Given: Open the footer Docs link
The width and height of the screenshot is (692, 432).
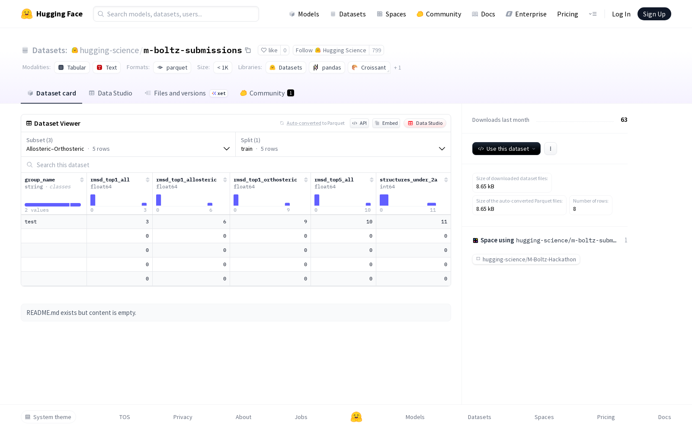Looking at the screenshot, I should click(x=665, y=417).
